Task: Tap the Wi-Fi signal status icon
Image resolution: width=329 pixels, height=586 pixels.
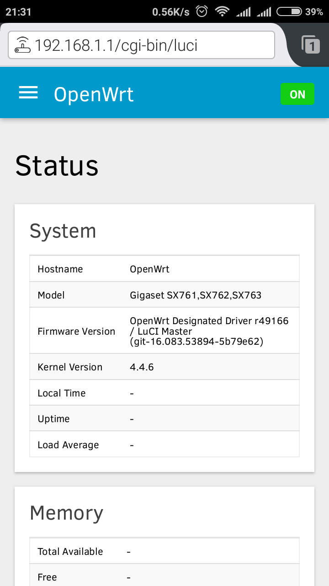Action: click(x=223, y=11)
